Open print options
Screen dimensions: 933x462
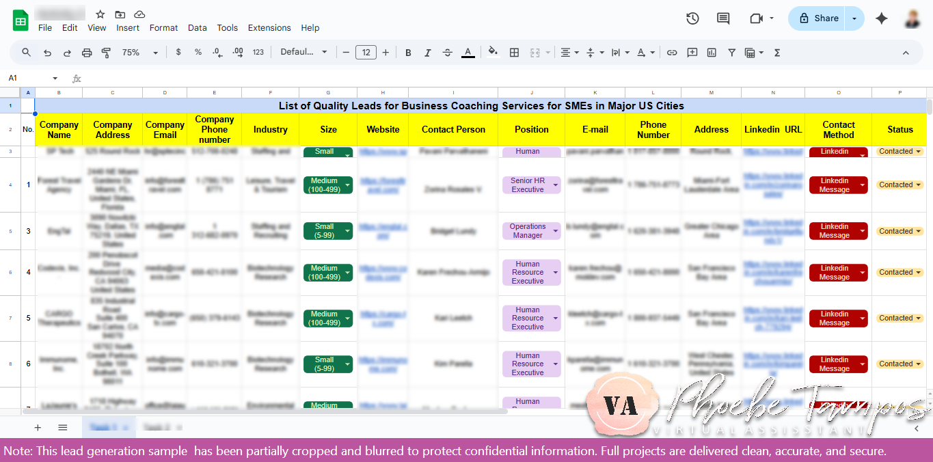pyautogui.click(x=87, y=52)
